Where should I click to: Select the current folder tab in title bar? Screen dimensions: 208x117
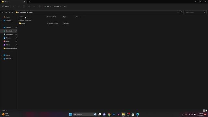click(x=13, y=2)
